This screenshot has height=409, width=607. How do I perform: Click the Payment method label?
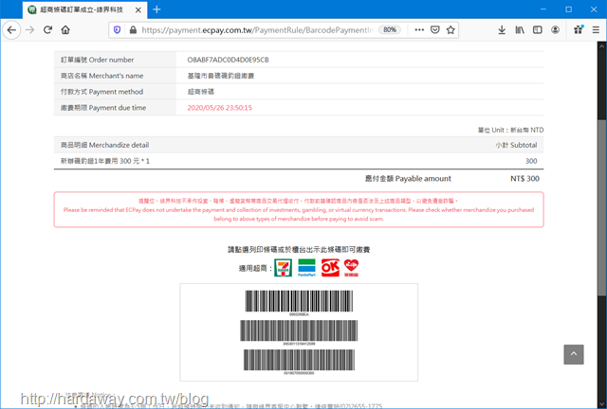[x=101, y=92]
